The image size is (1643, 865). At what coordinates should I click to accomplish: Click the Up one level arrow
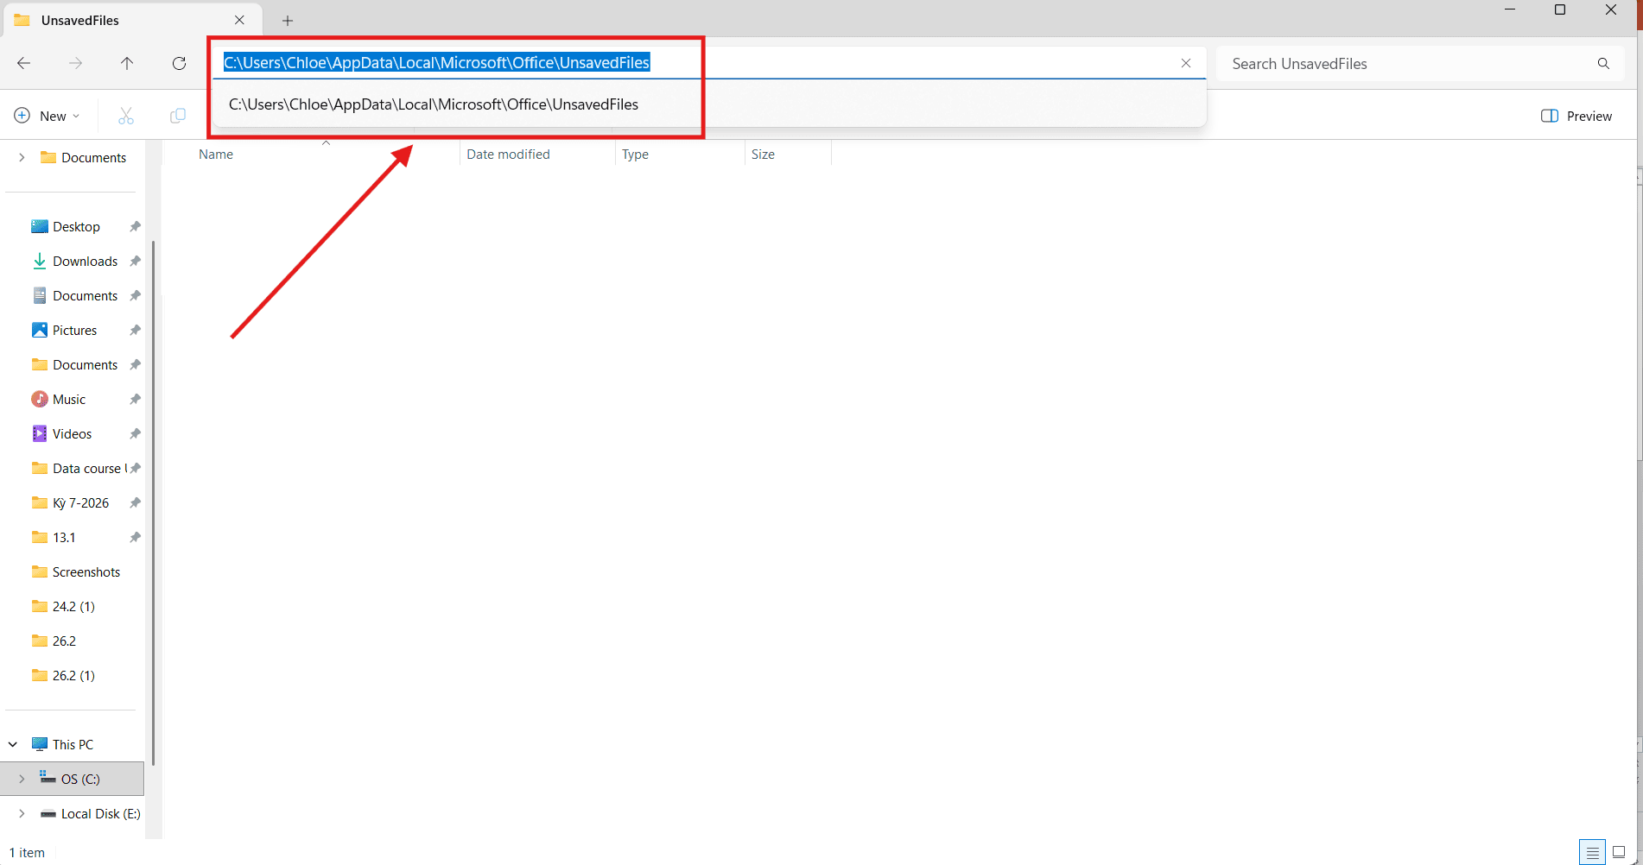[127, 63]
